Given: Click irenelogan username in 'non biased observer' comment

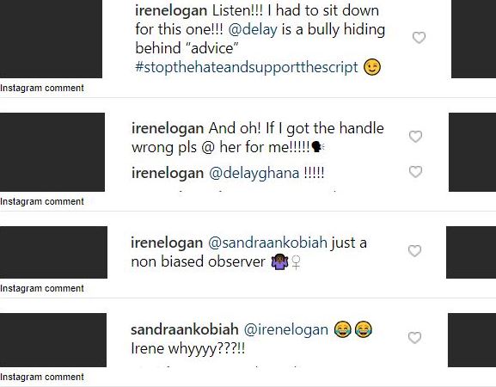Looking at the screenshot, I should (x=167, y=243).
